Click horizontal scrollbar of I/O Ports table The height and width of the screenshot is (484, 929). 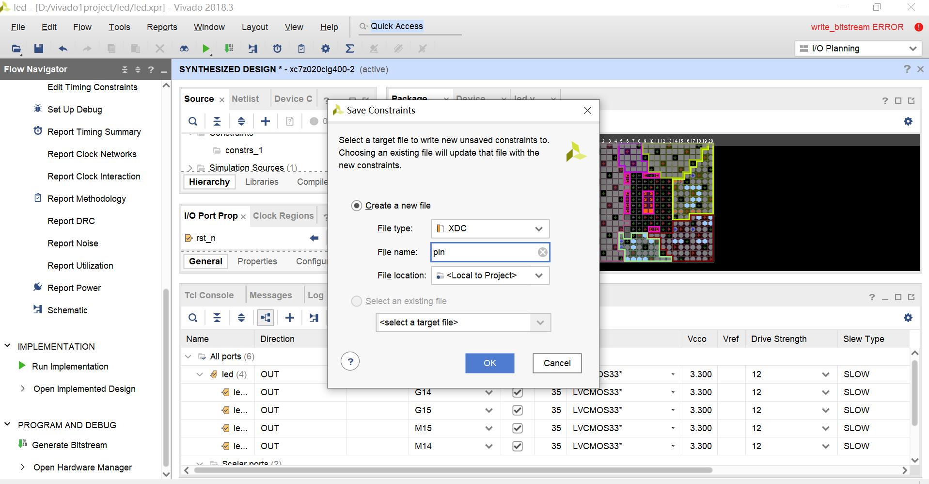[453, 470]
